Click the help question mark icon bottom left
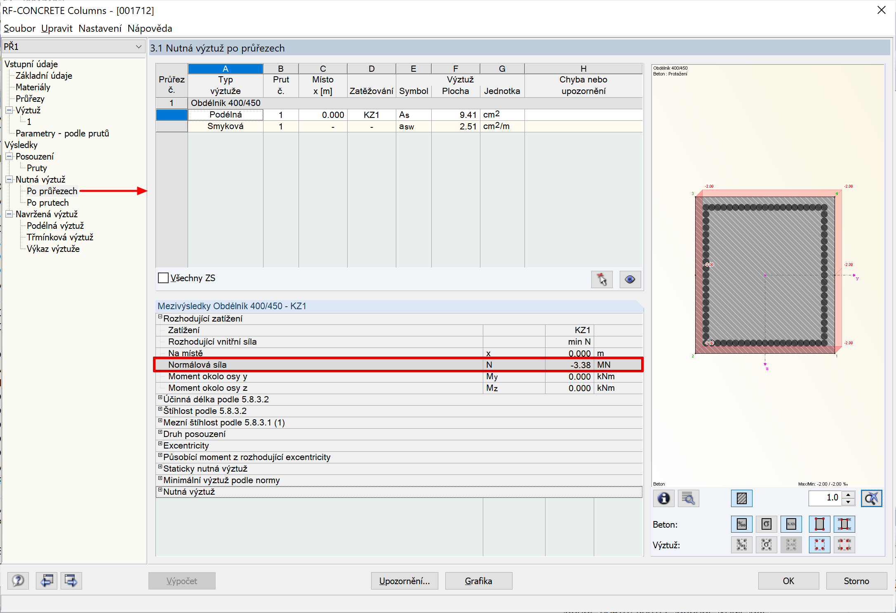 [x=18, y=581]
